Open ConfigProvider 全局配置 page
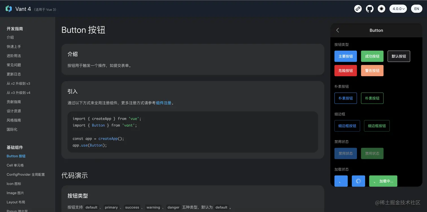This screenshot has height=212, width=427. click(26, 174)
